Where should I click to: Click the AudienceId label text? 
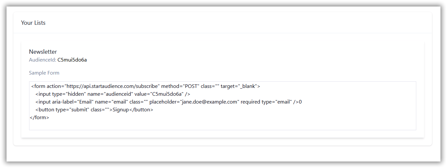tap(43, 60)
